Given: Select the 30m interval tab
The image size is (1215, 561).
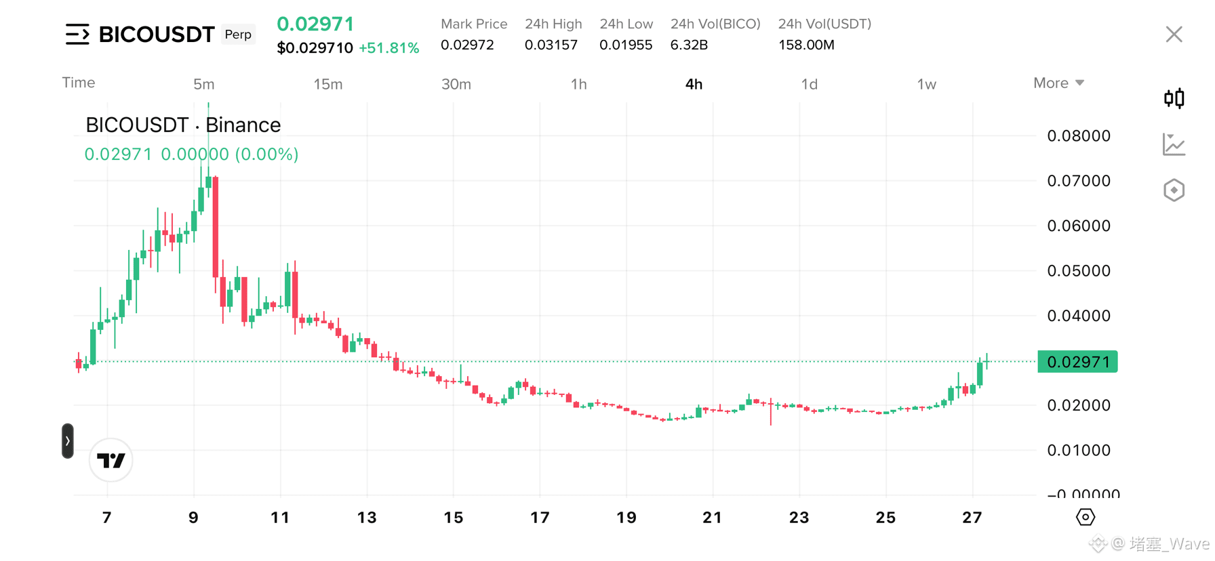Looking at the screenshot, I should point(456,84).
